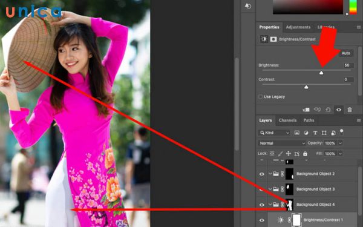
Task: Hide the Background Object 2 group
Action: point(261,174)
